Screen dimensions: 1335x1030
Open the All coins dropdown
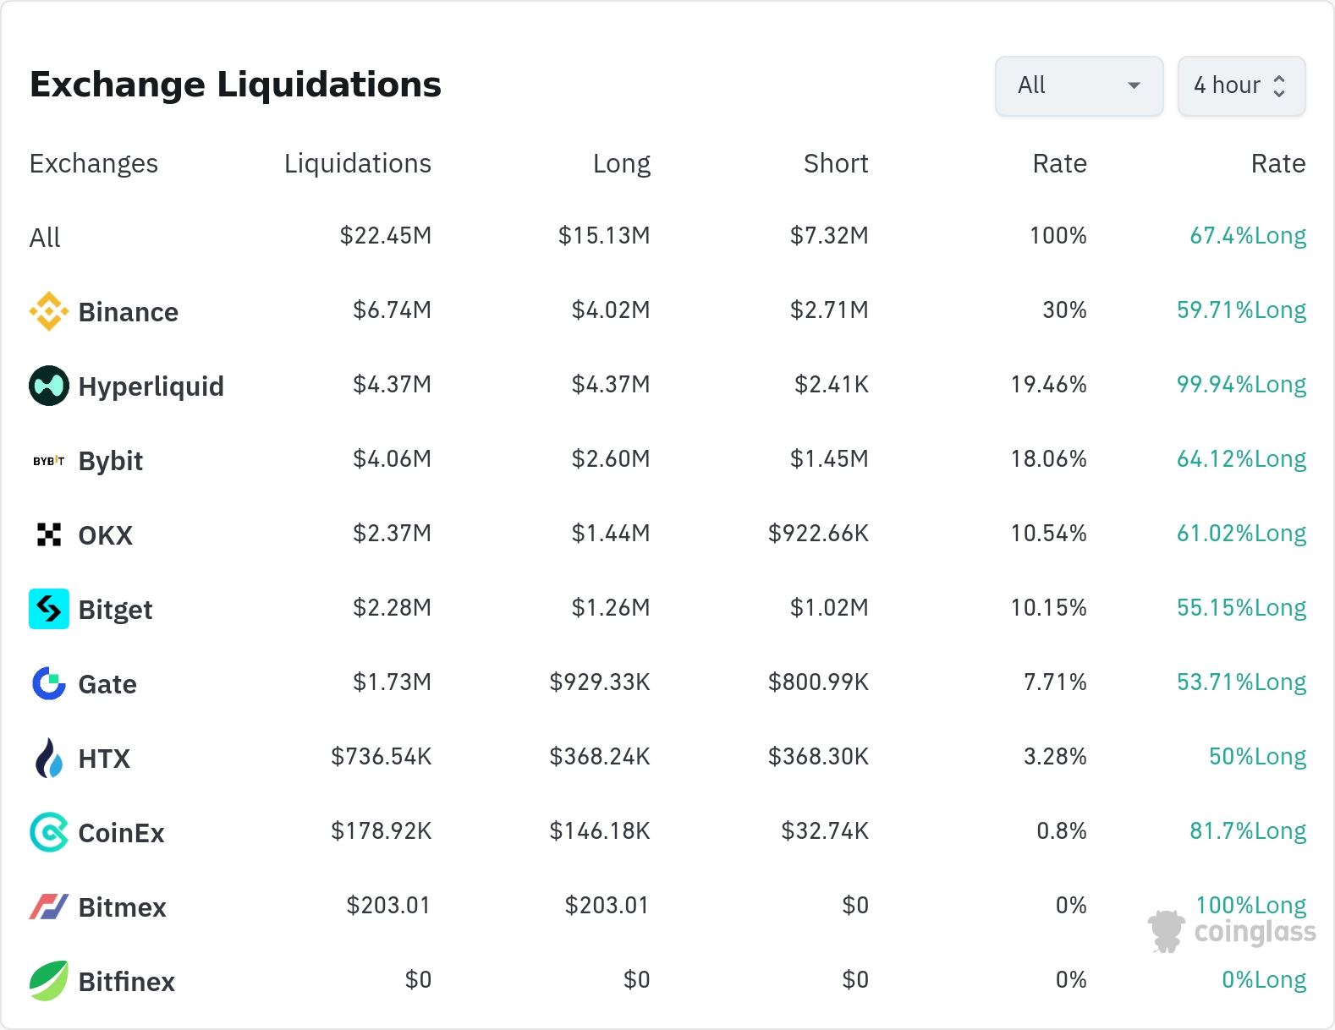pos(1079,85)
